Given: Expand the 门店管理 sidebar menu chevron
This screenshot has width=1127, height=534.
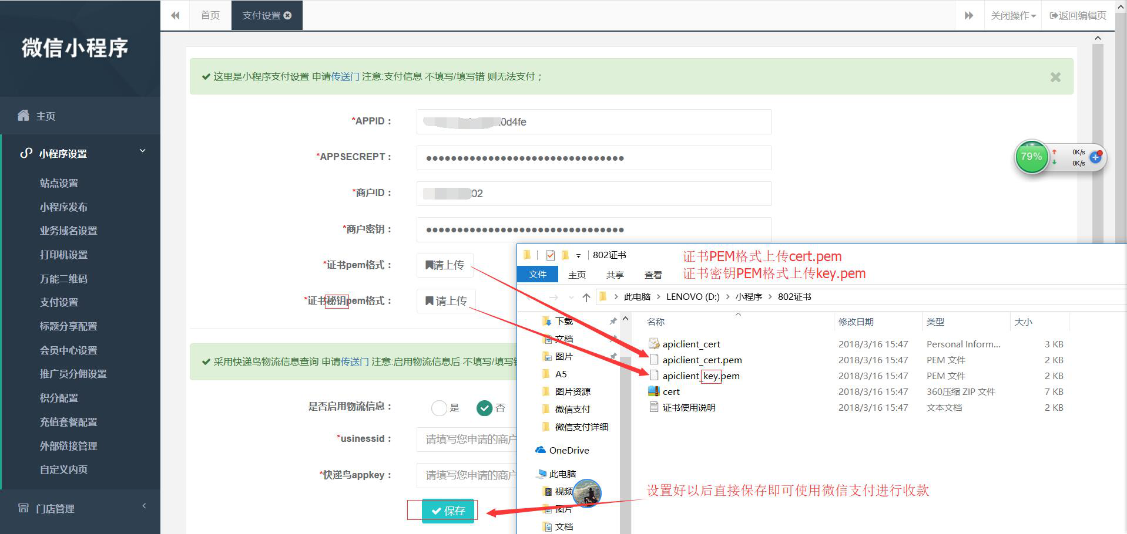Looking at the screenshot, I should click(x=144, y=506).
